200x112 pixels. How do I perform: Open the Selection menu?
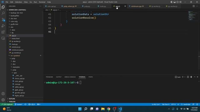(x=18, y=2)
